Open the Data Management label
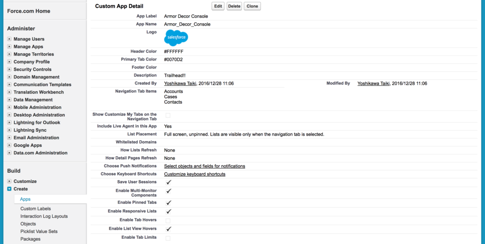 (x=33, y=100)
